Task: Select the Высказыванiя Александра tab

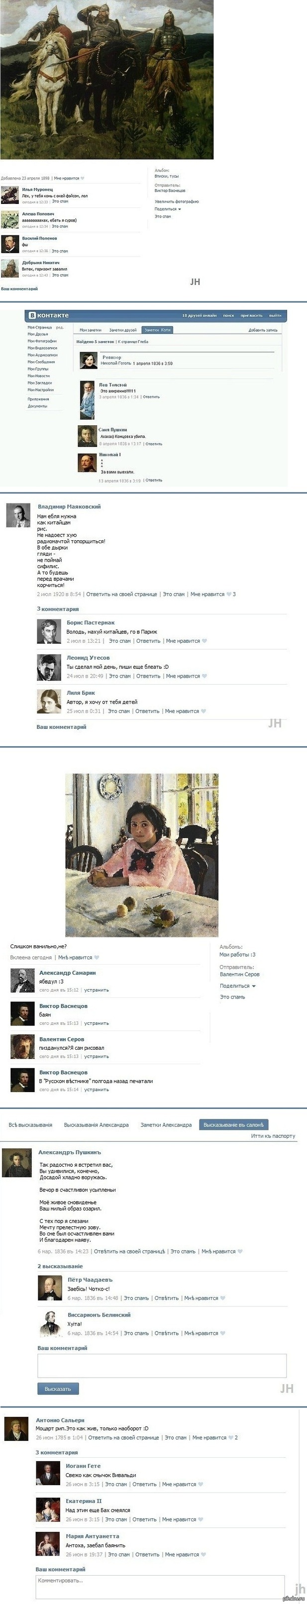Action: [97, 1124]
